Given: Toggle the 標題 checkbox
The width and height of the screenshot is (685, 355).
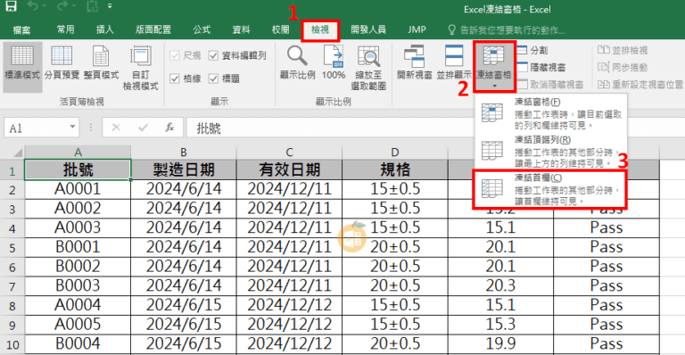Looking at the screenshot, I should (x=214, y=78).
